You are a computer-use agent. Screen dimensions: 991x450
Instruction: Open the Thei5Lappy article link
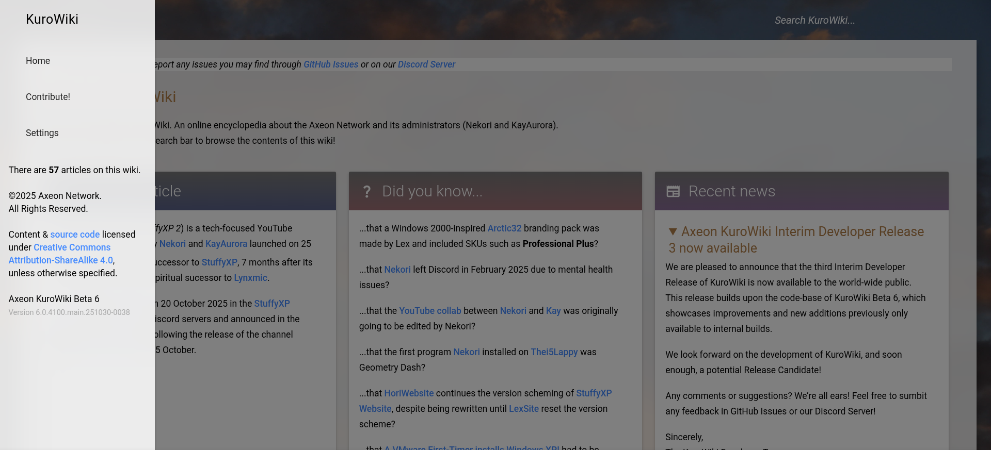554,352
